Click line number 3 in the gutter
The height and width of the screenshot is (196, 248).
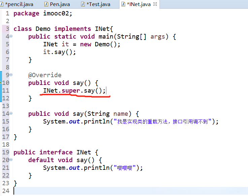point(7,29)
